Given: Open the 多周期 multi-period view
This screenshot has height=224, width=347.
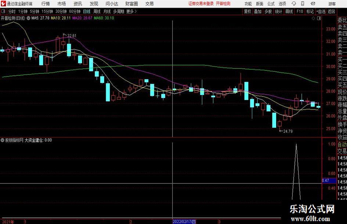Looking at the screenshot, I should 119,11.
